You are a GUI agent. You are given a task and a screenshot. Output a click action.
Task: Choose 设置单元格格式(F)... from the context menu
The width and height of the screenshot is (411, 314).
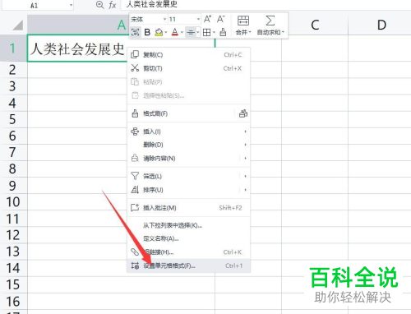pyautogui.click(x=188, y=266)
